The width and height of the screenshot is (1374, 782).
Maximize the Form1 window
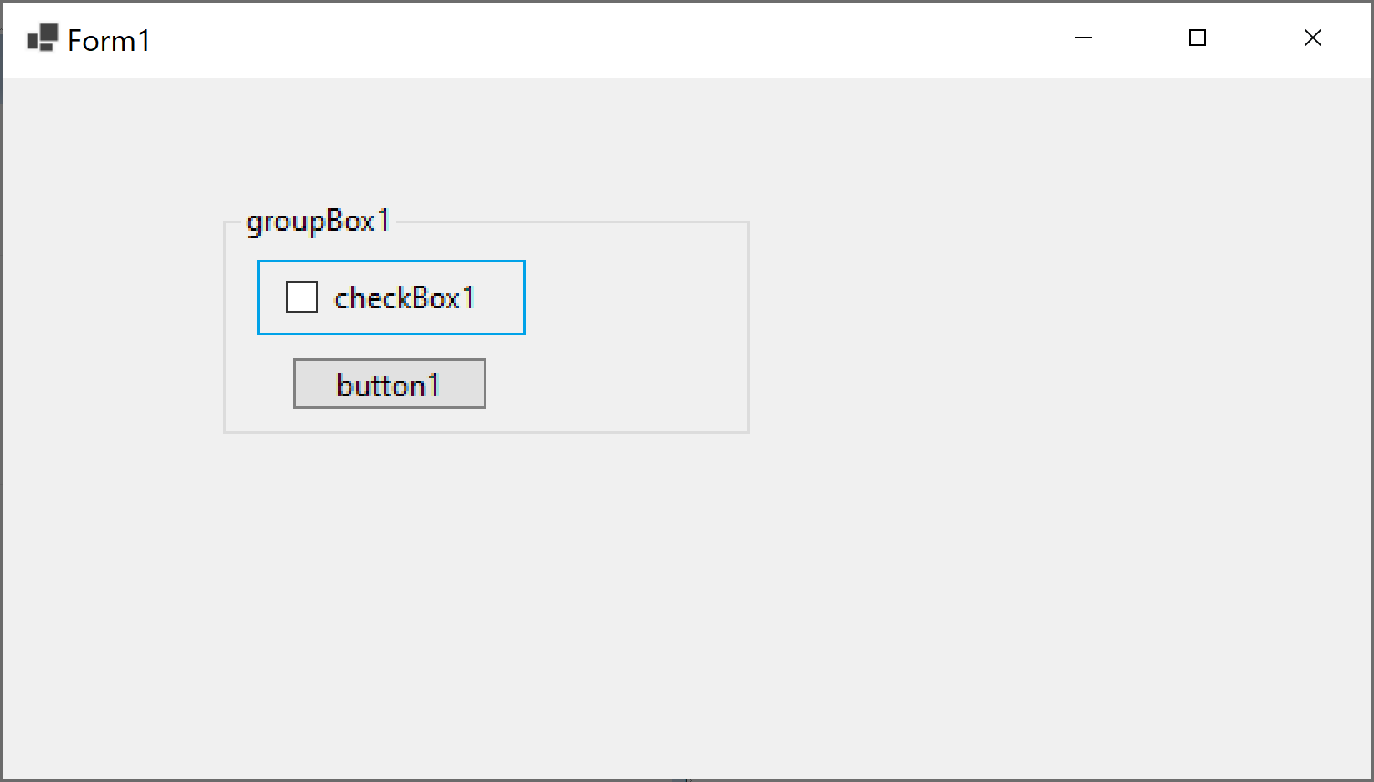1198,38
